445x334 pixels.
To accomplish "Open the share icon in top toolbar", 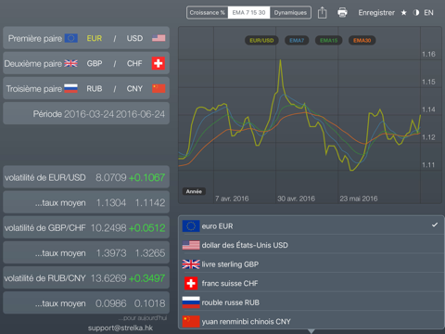I will pyautogui.click(x=322, y=12).
